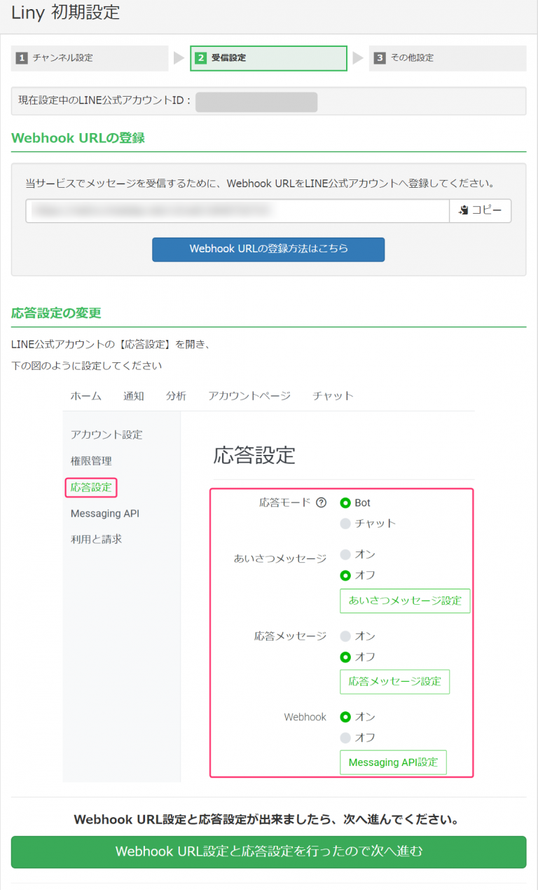Click the help icon beside 応答モード
Screen dimensions: 538x890
[322, 502]
